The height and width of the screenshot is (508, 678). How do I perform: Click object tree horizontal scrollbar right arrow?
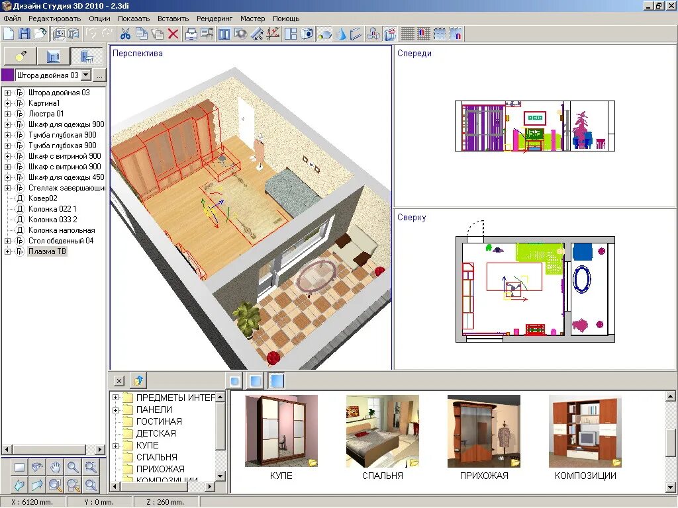click(x=100, y=449)
